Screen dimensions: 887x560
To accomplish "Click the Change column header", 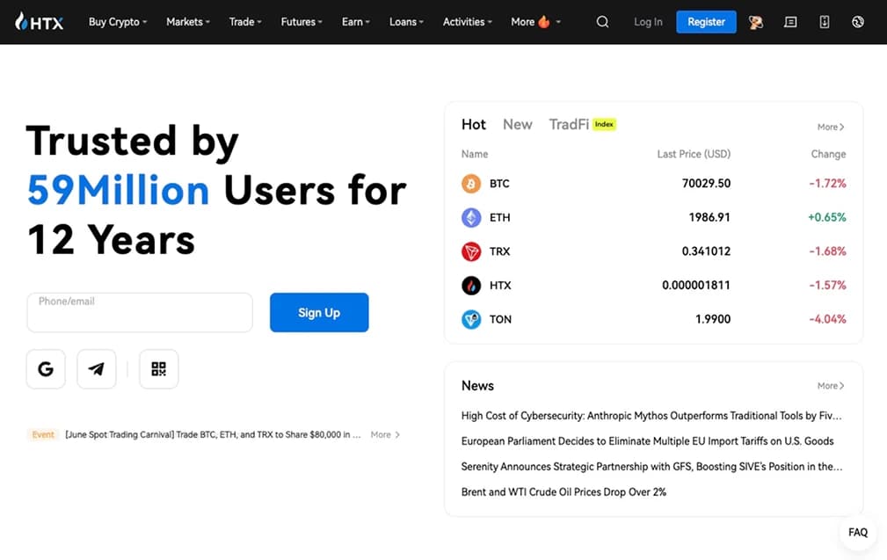I will [x=828, y=154].
